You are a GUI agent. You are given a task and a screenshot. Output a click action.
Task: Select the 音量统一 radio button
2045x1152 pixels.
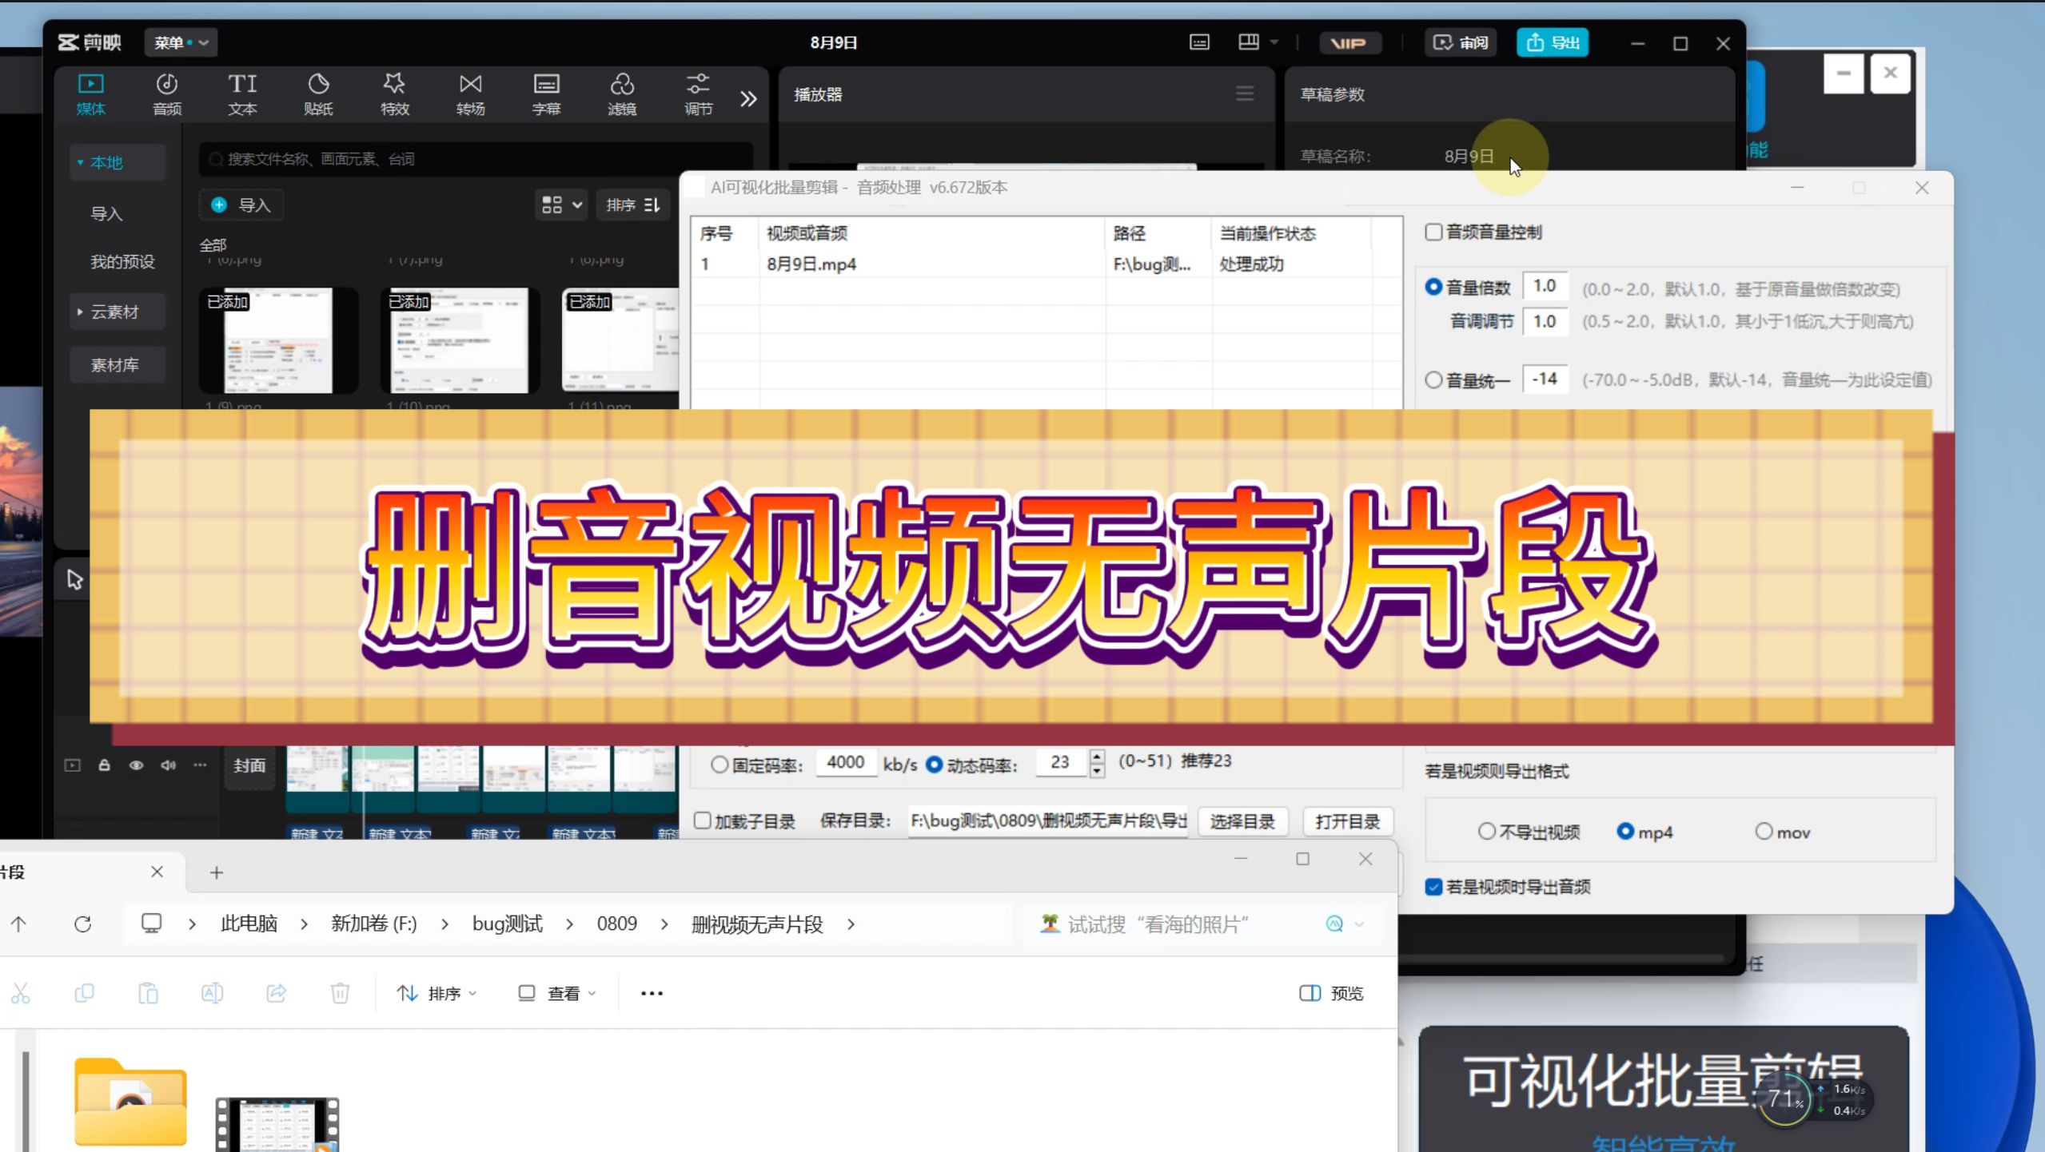(1433, 380)
